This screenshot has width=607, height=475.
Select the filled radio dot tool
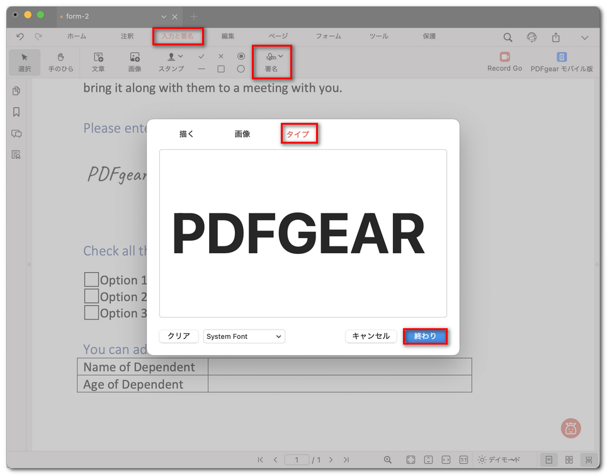click(x=241, y=56)
